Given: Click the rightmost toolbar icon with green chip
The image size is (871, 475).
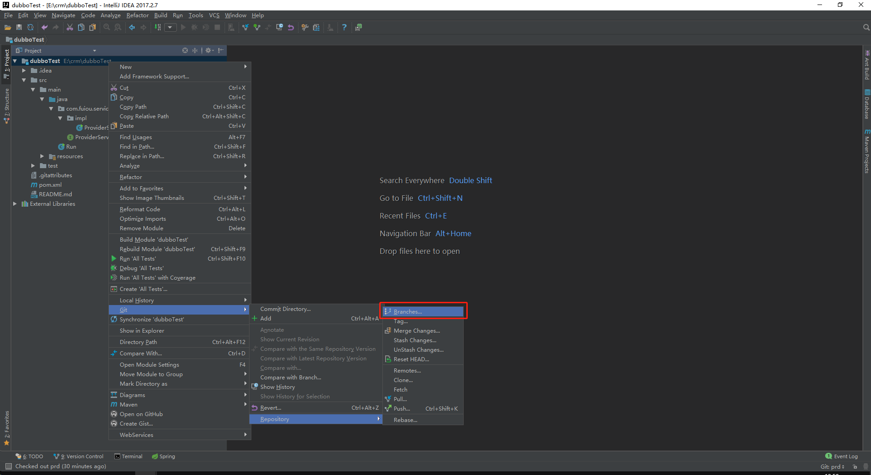Looking at the screenshot, I should pyautogui.click(x=358, y=28).
